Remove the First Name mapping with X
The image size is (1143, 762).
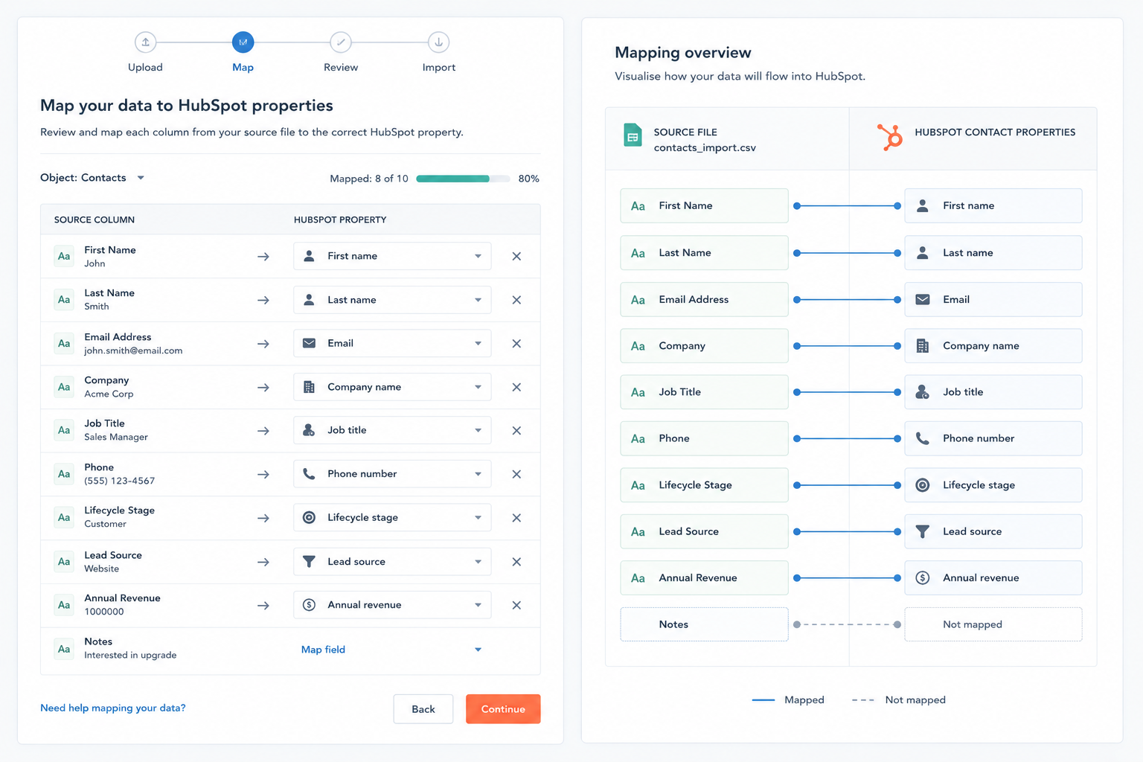(516, 257)
